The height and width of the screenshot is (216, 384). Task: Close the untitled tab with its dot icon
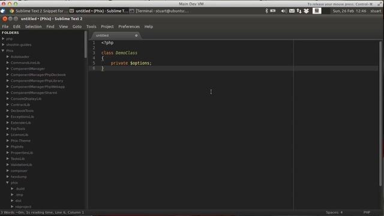[x=136, y=35]
